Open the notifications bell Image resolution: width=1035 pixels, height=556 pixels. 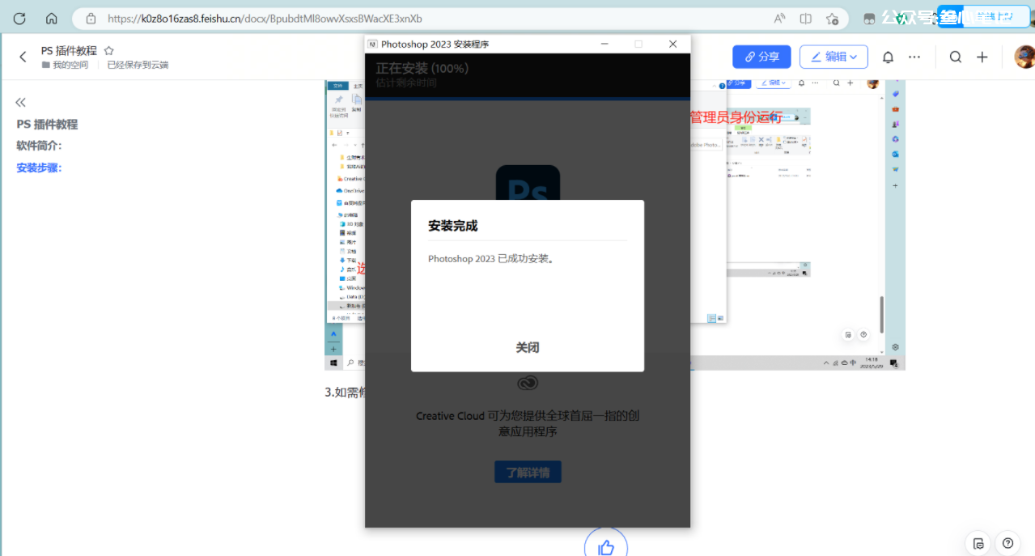point(888,57)
